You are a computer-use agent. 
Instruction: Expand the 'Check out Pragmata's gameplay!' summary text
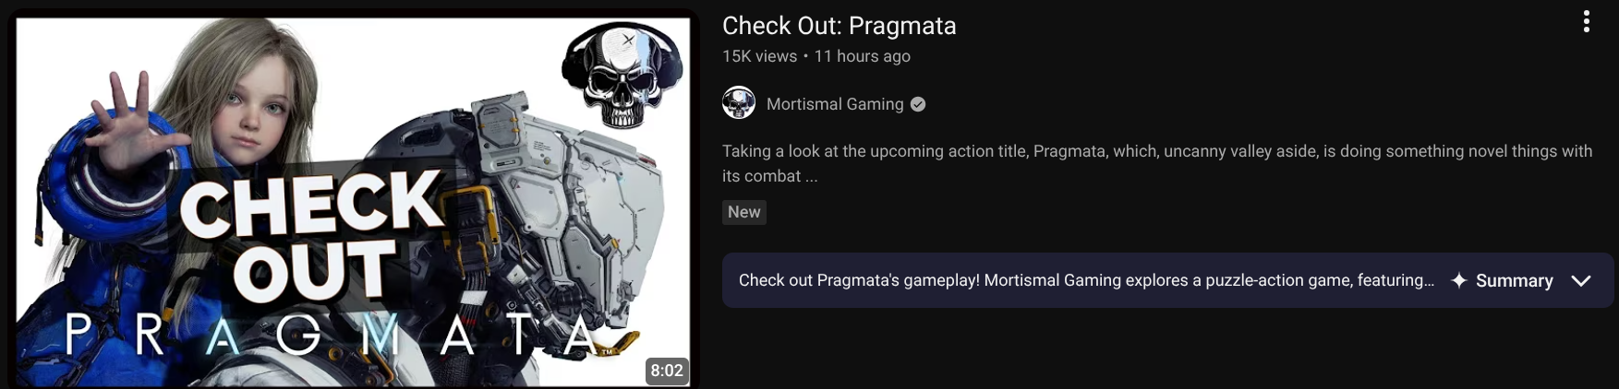(x=1086, y=280)
